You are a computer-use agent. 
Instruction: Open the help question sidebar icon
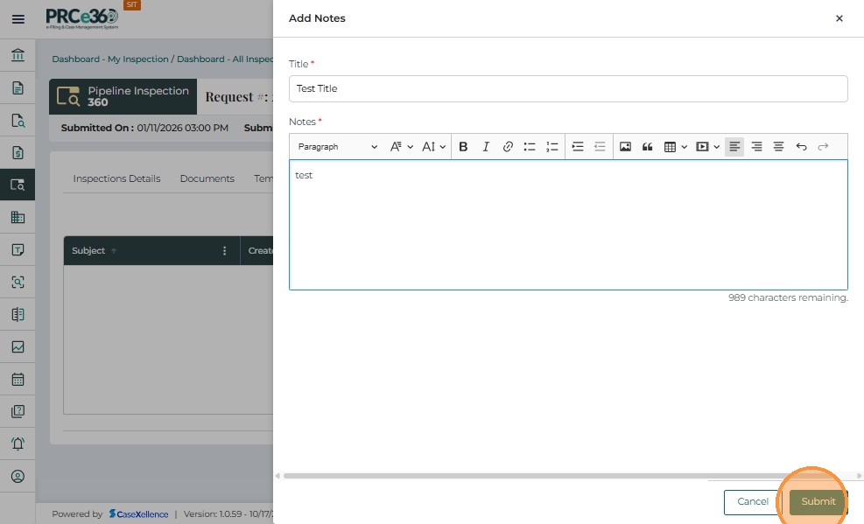[x=18, y=411]
